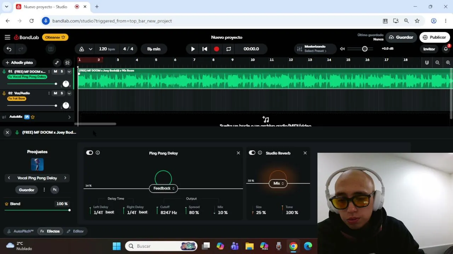Open track 01 three-dot menu

tap(49, 72)
